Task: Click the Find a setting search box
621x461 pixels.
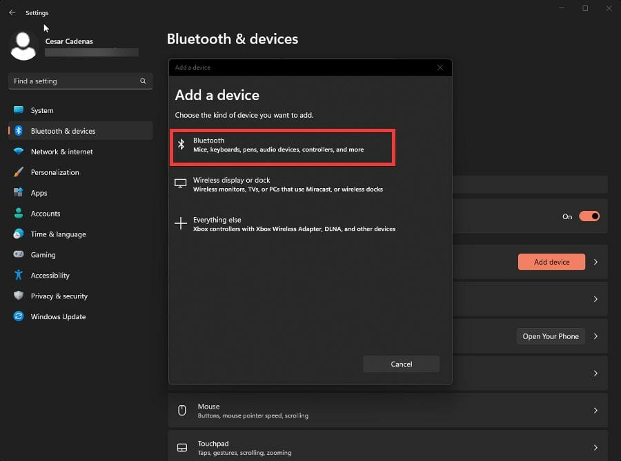Action: point(80,81)
